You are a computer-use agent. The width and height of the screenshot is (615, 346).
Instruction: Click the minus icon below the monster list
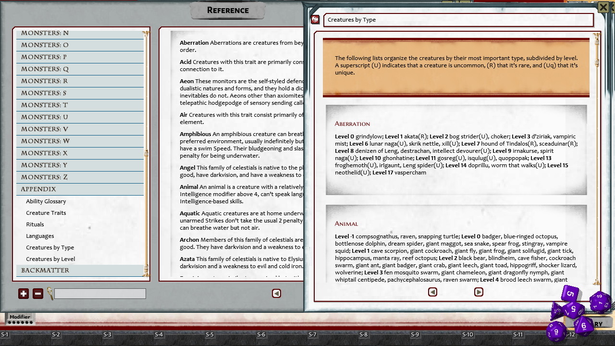(x=38, y=293)
